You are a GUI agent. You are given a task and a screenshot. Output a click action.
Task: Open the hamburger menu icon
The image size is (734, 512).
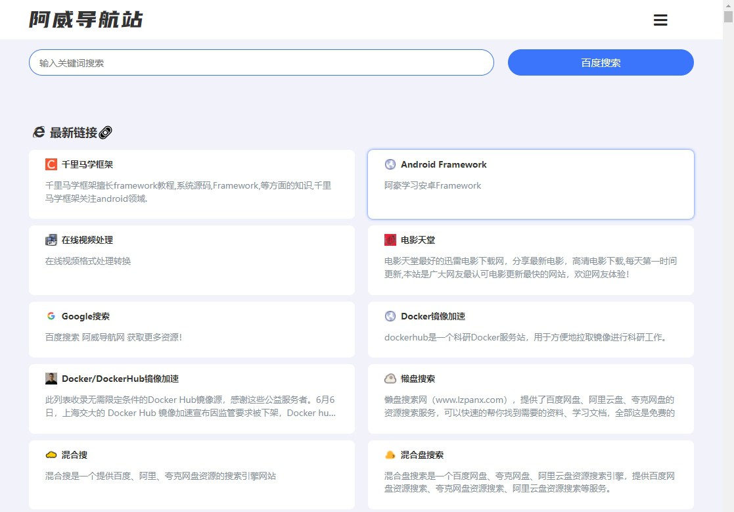660,20
